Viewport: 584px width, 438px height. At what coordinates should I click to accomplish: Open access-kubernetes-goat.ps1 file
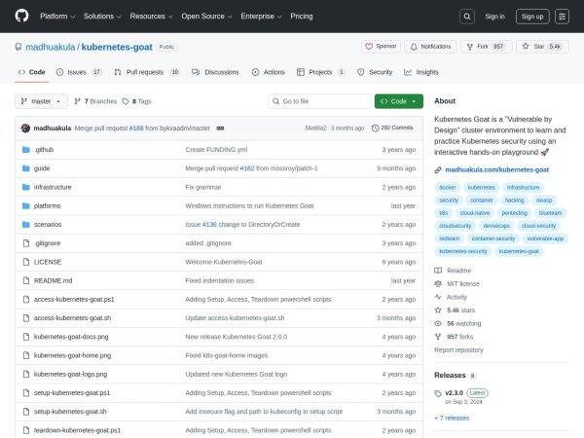74,299
